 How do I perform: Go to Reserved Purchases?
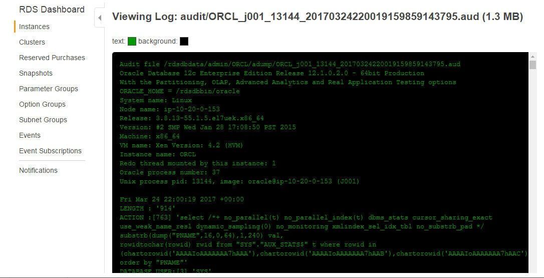tap(52, 58)
